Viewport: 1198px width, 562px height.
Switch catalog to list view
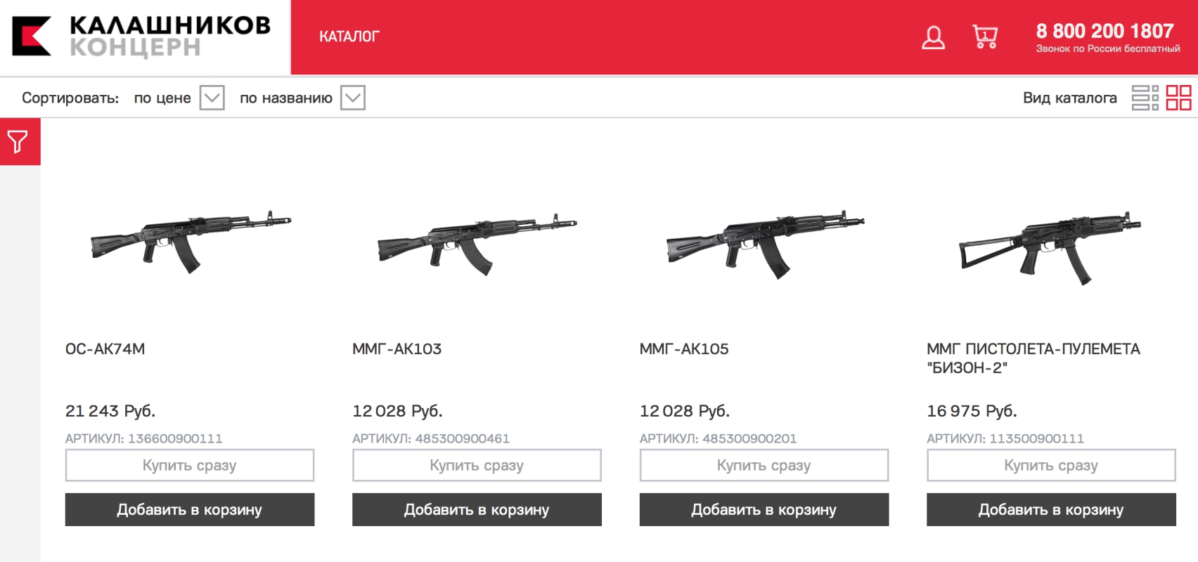coord(1145,98)
